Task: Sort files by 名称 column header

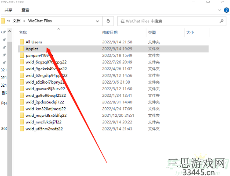Action: click(x=23, y=32)
